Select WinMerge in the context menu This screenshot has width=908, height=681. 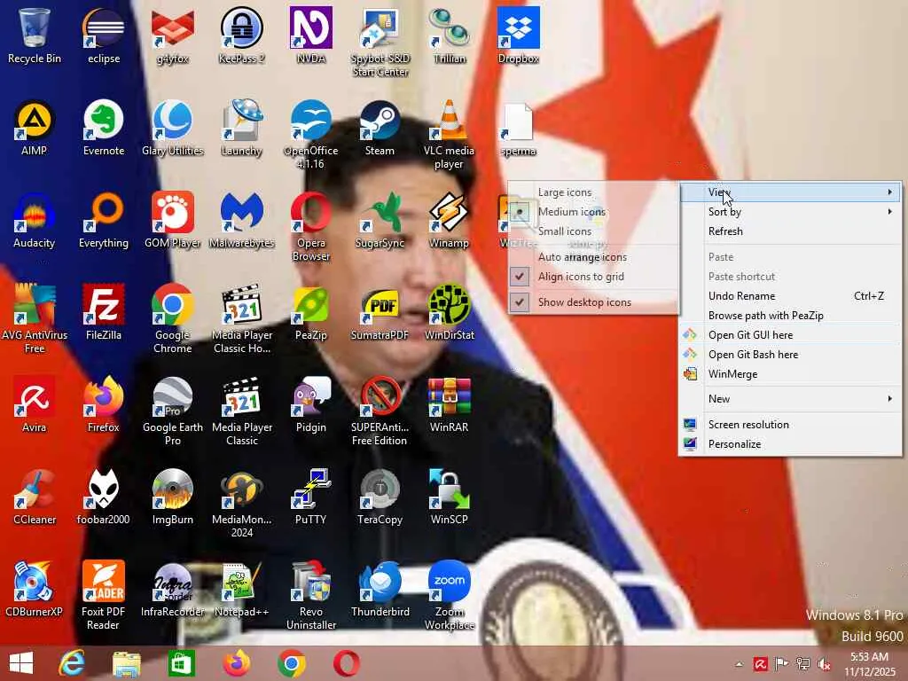click(x=790, y=375)
